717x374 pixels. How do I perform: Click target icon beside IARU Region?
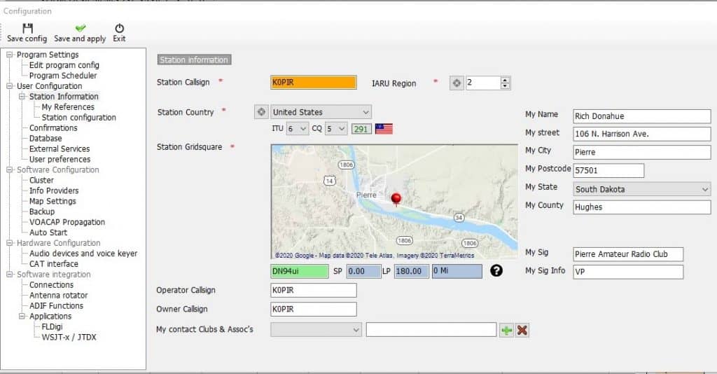[457, 83]
